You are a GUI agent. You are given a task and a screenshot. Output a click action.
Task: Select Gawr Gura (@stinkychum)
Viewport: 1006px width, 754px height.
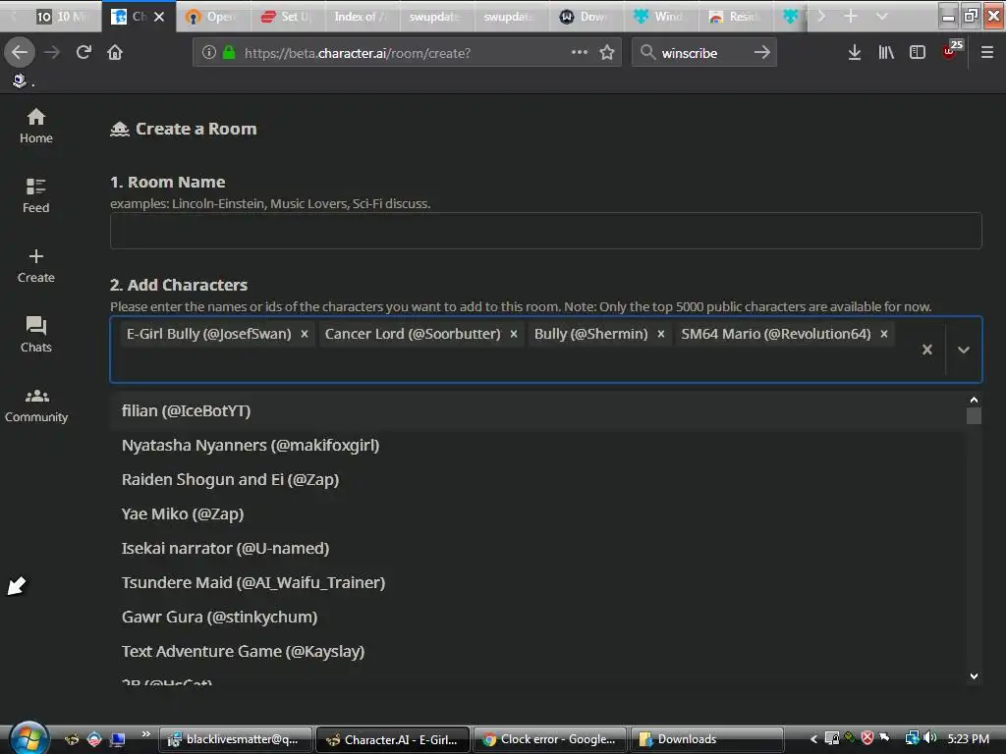coord(536,617)
